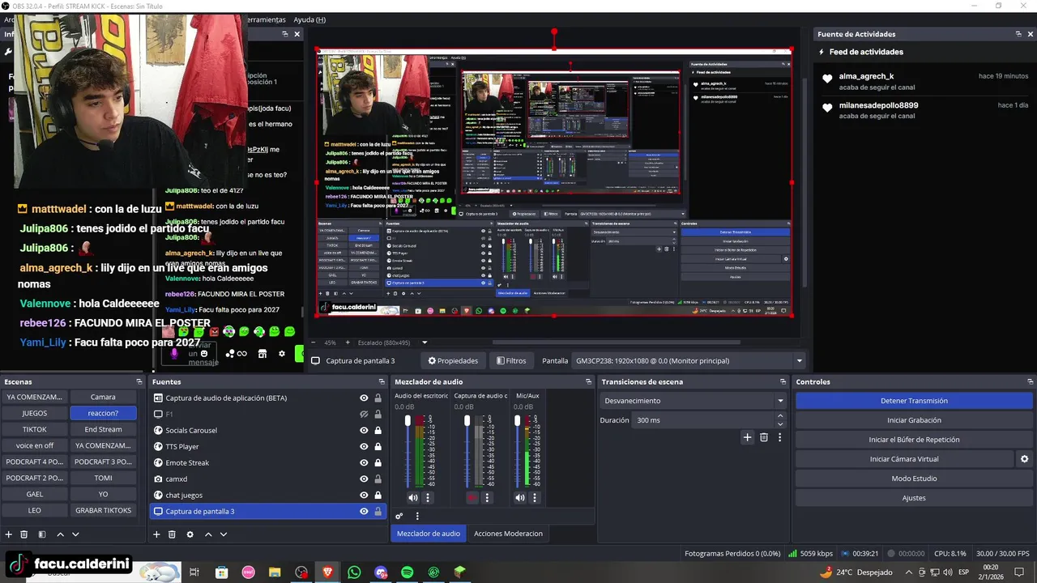Open advanced audio properties gears icon
Image resolution: width=1037 pixels, height=583 pixels.
[399, 516]
